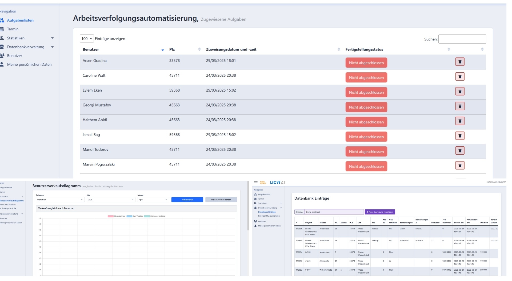Click Statistiken chart icon in Datenbank Einträge sidebar

(x=255, y=203)
